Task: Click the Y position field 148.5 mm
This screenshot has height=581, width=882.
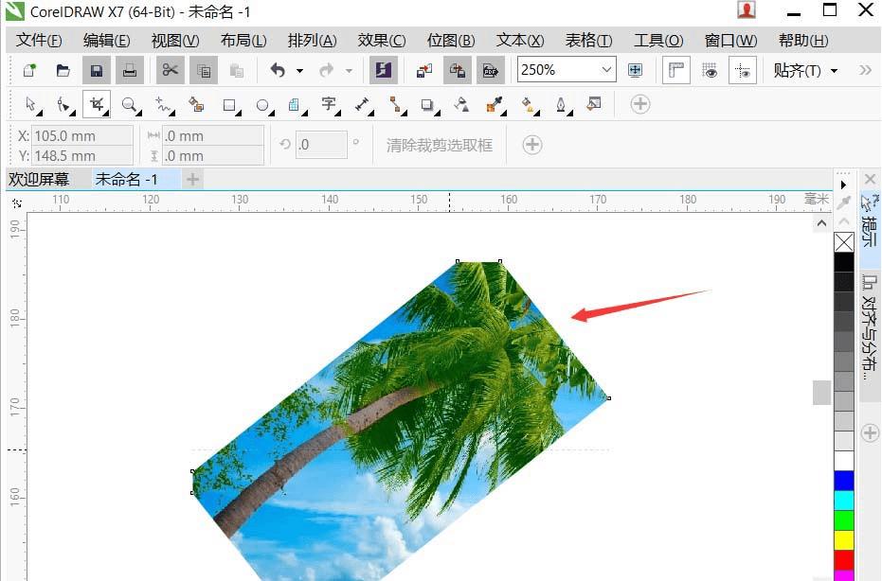Action: pos(82,155)
